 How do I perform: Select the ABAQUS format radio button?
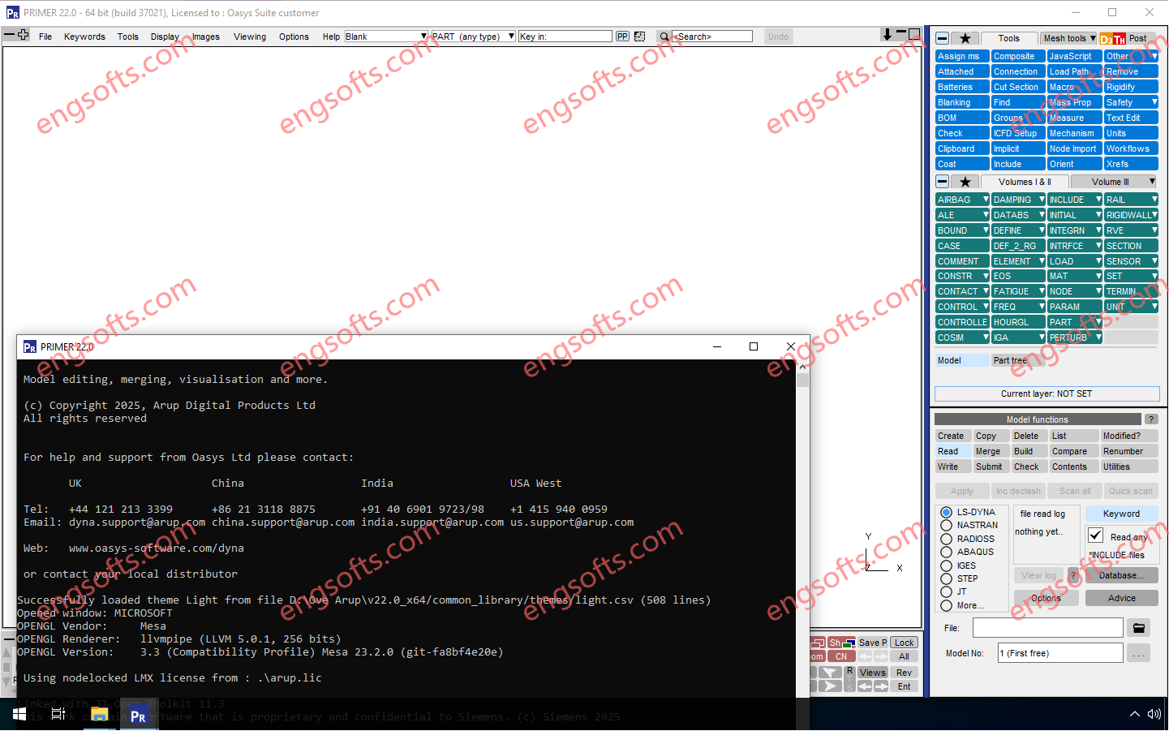pyautogui.click(x=946, y=552)
